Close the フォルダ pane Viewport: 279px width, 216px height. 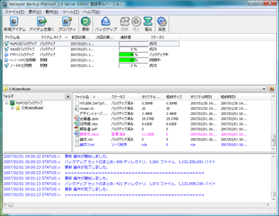click(68, 96)
